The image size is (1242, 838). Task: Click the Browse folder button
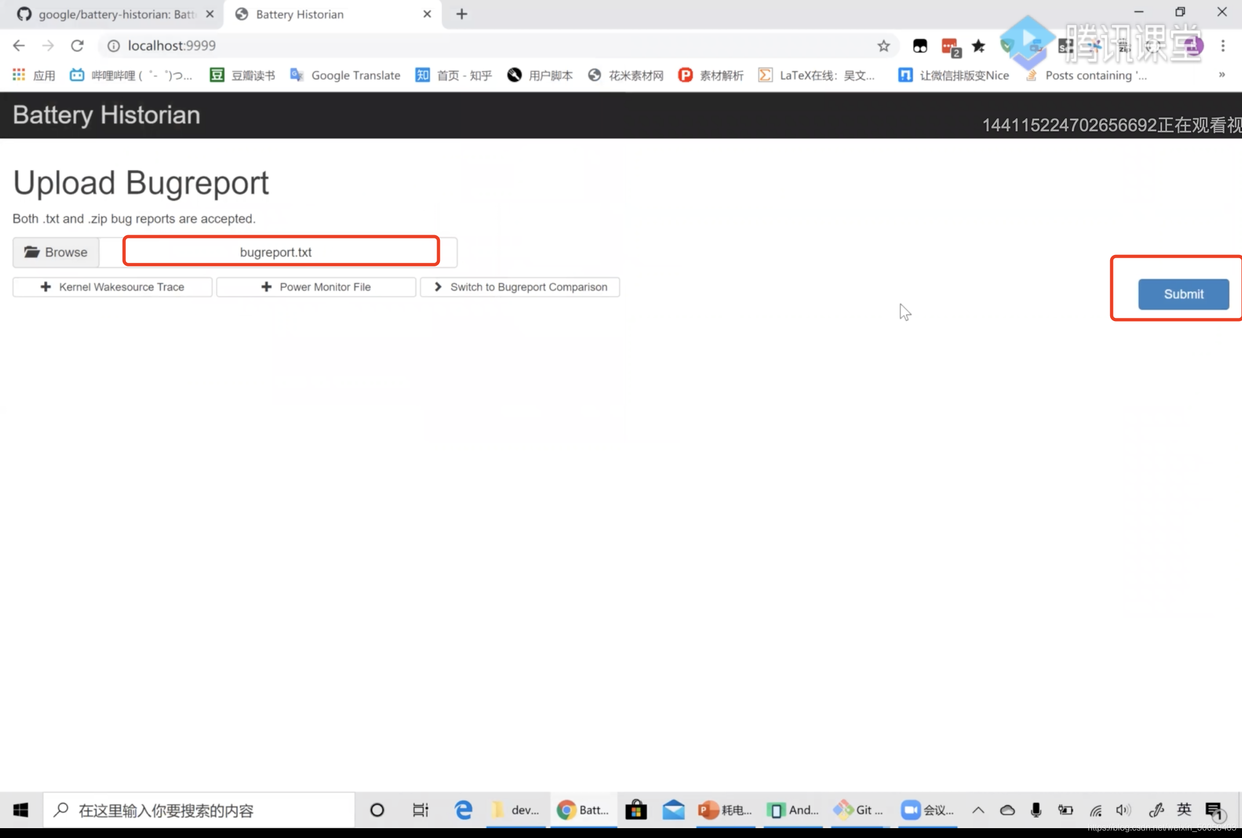56,252
